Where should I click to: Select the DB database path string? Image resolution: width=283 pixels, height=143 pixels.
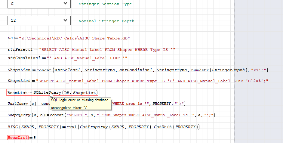pyautogui.click(x=74, y=38)
